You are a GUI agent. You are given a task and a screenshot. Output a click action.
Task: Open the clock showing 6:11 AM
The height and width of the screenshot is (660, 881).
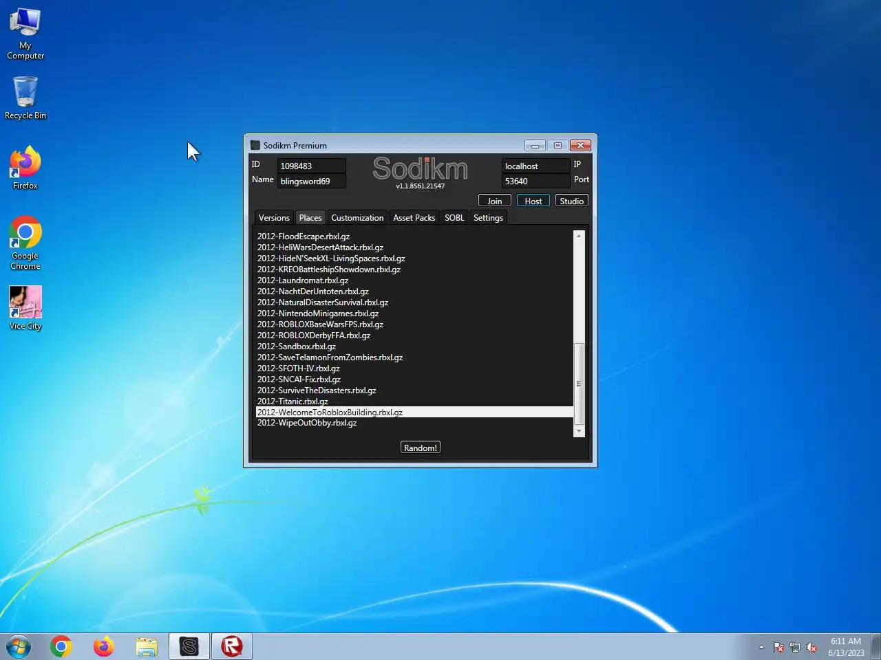[846, 647]
